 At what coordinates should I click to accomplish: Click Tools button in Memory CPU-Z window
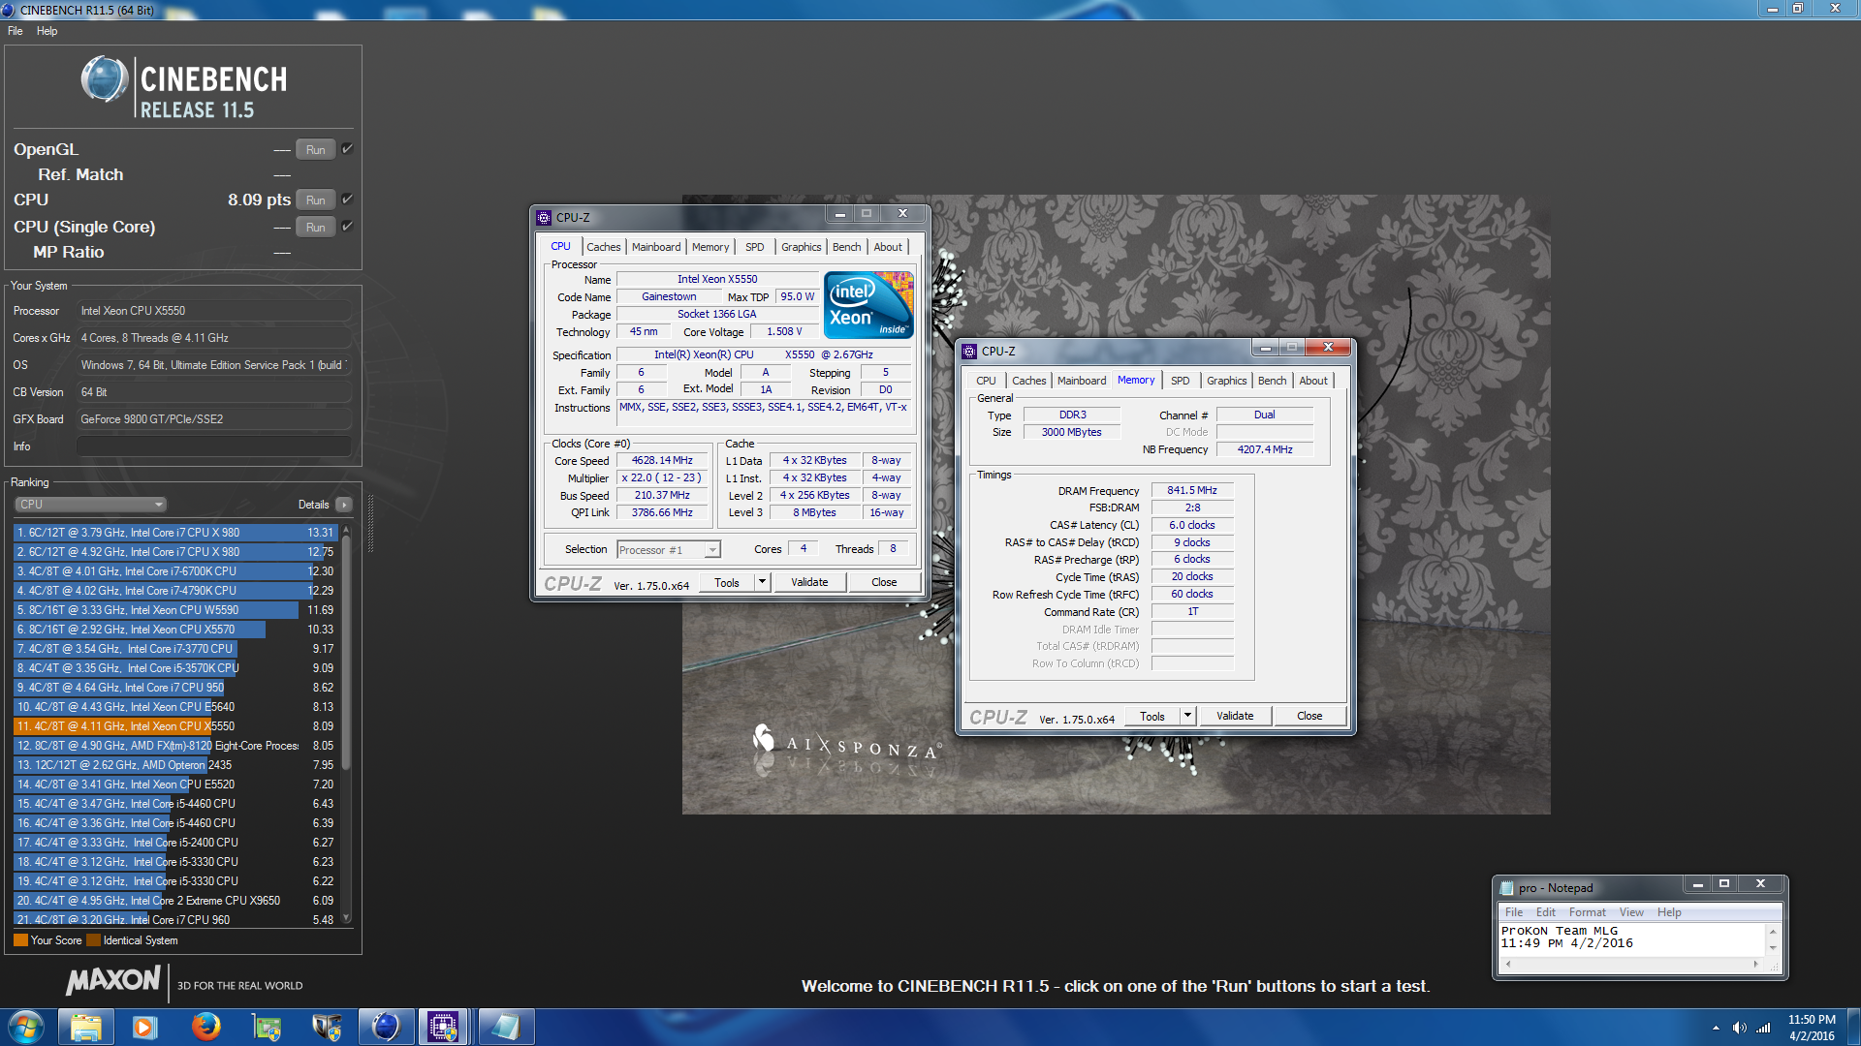tap(1152, 717)
